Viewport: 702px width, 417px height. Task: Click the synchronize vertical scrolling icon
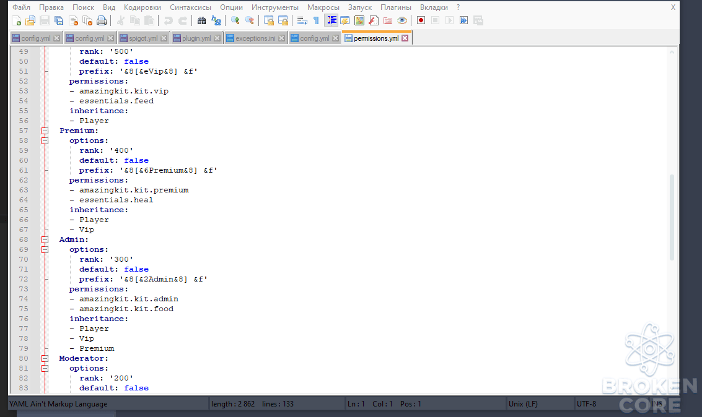[x=269, y=20]
